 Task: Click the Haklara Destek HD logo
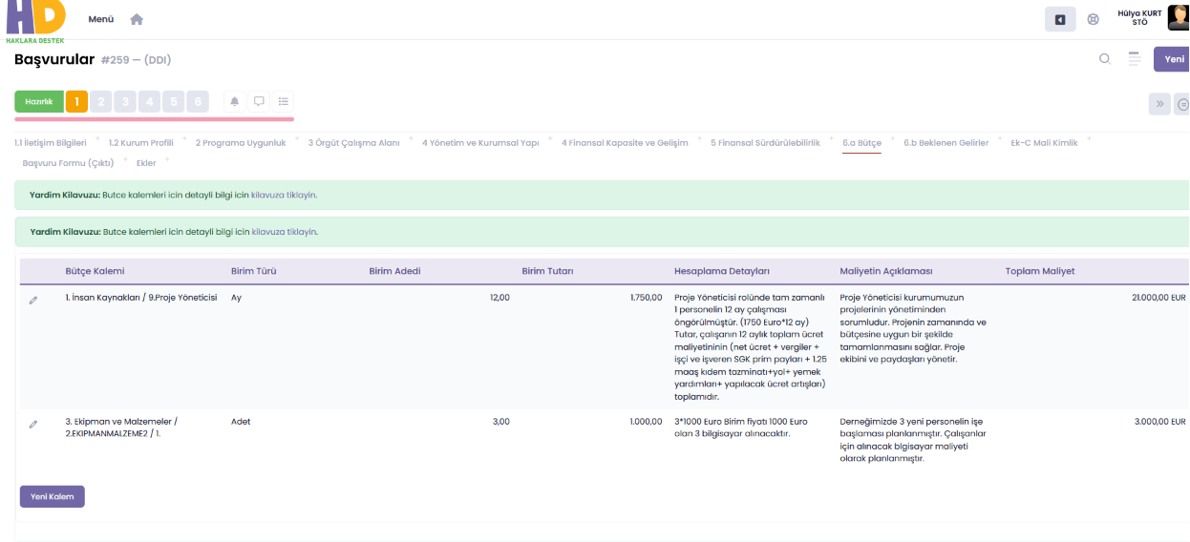35,22
